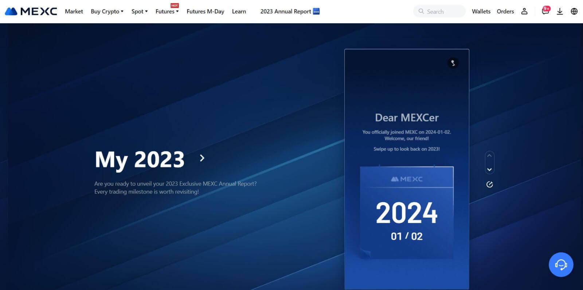Image resolution: width=583 pixels, height=290 pixels.
Task: Open the Orders link
Action: click(x=505, y=11)
